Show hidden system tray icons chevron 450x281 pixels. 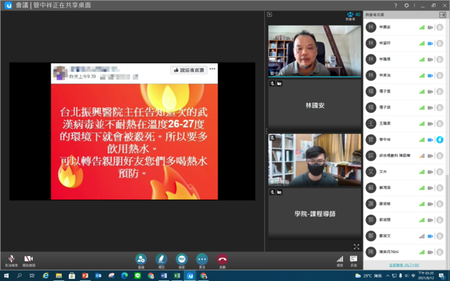click(x=388, y=276)
